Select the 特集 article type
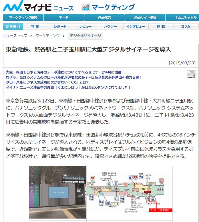 pyautogui.click(x=35, y=27)
